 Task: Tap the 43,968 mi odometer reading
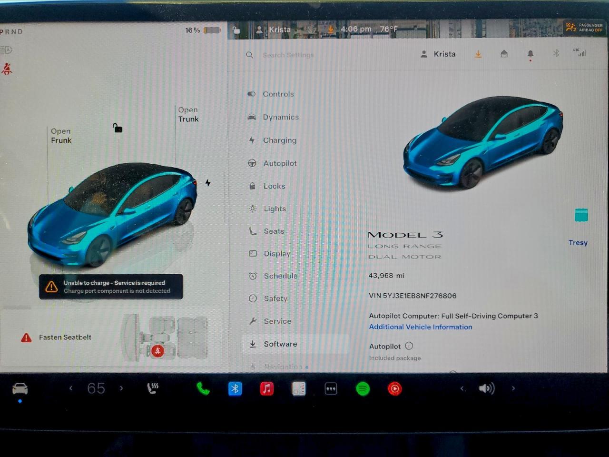click(x=386, y=276)
